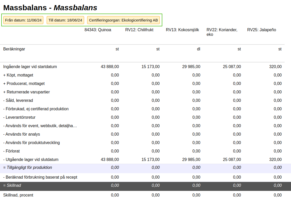Viewport: 291px width, 207px height.
Task: Click the dark '= Skillnad' summary row label
Action: tap(12, 186)
